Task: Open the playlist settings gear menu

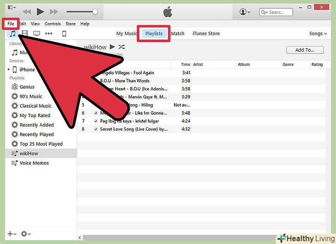Action: tap(26, 234)
